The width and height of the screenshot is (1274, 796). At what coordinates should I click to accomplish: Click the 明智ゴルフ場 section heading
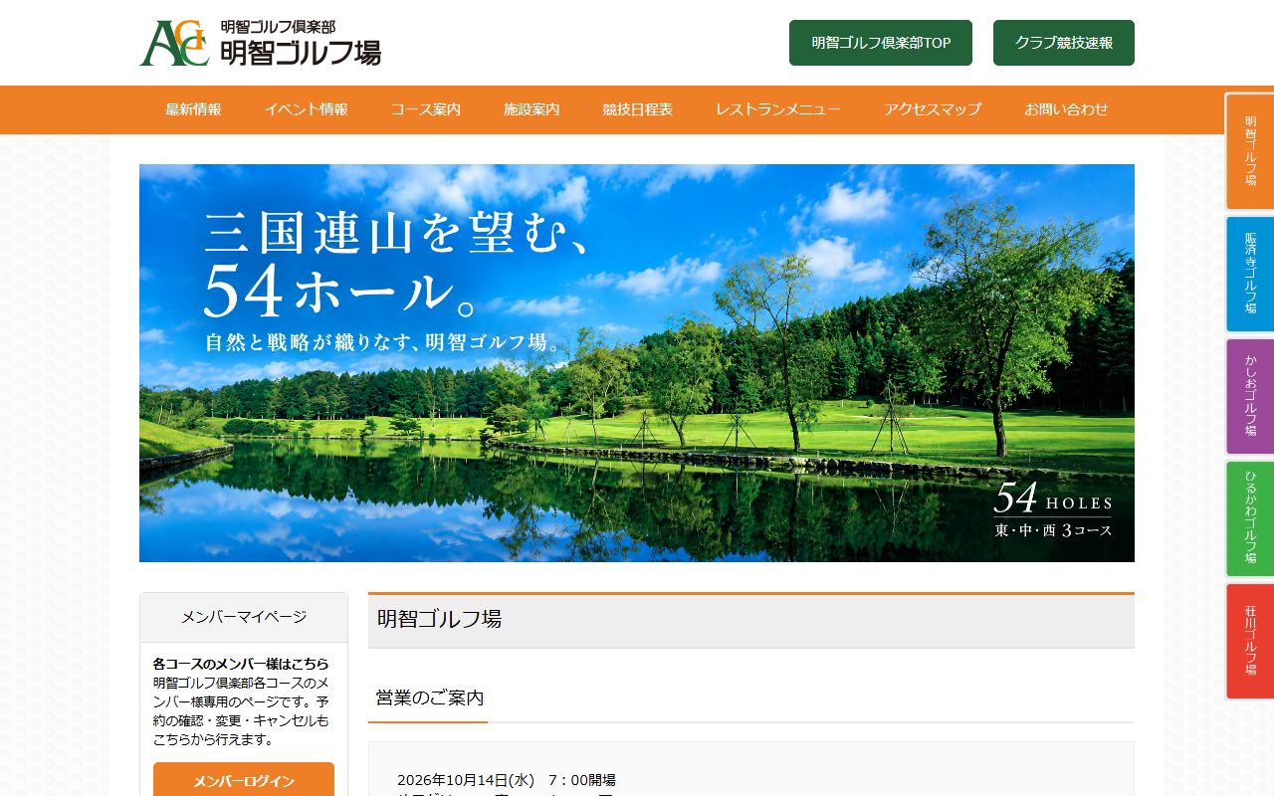click(x=439, y=619)
